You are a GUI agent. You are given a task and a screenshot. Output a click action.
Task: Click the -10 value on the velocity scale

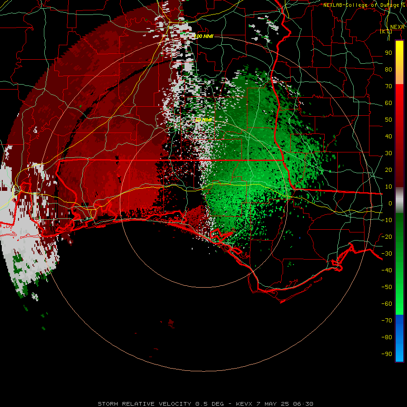(x=387, y=220)
